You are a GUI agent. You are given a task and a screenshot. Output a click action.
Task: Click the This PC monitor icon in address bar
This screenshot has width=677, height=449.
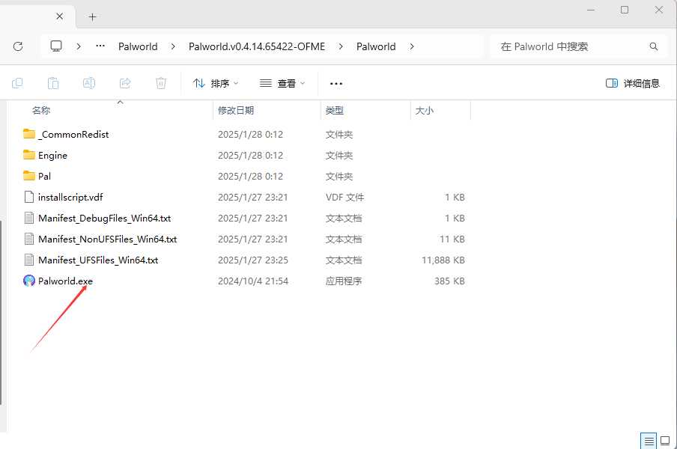(56, 46)
